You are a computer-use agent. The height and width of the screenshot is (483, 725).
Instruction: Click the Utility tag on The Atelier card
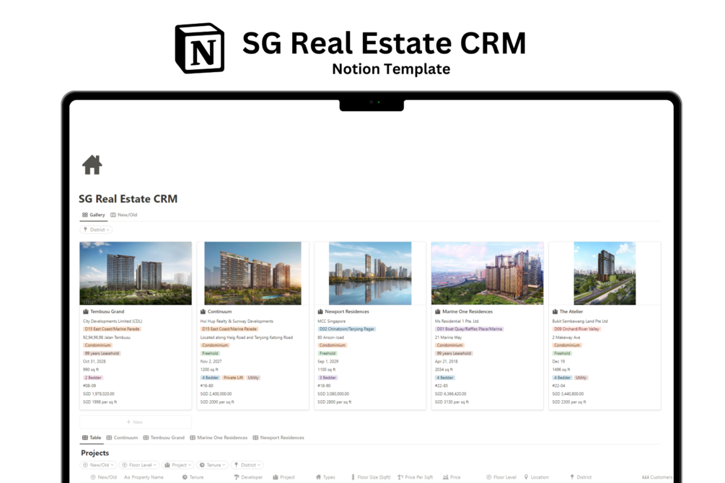click(581, 378)
